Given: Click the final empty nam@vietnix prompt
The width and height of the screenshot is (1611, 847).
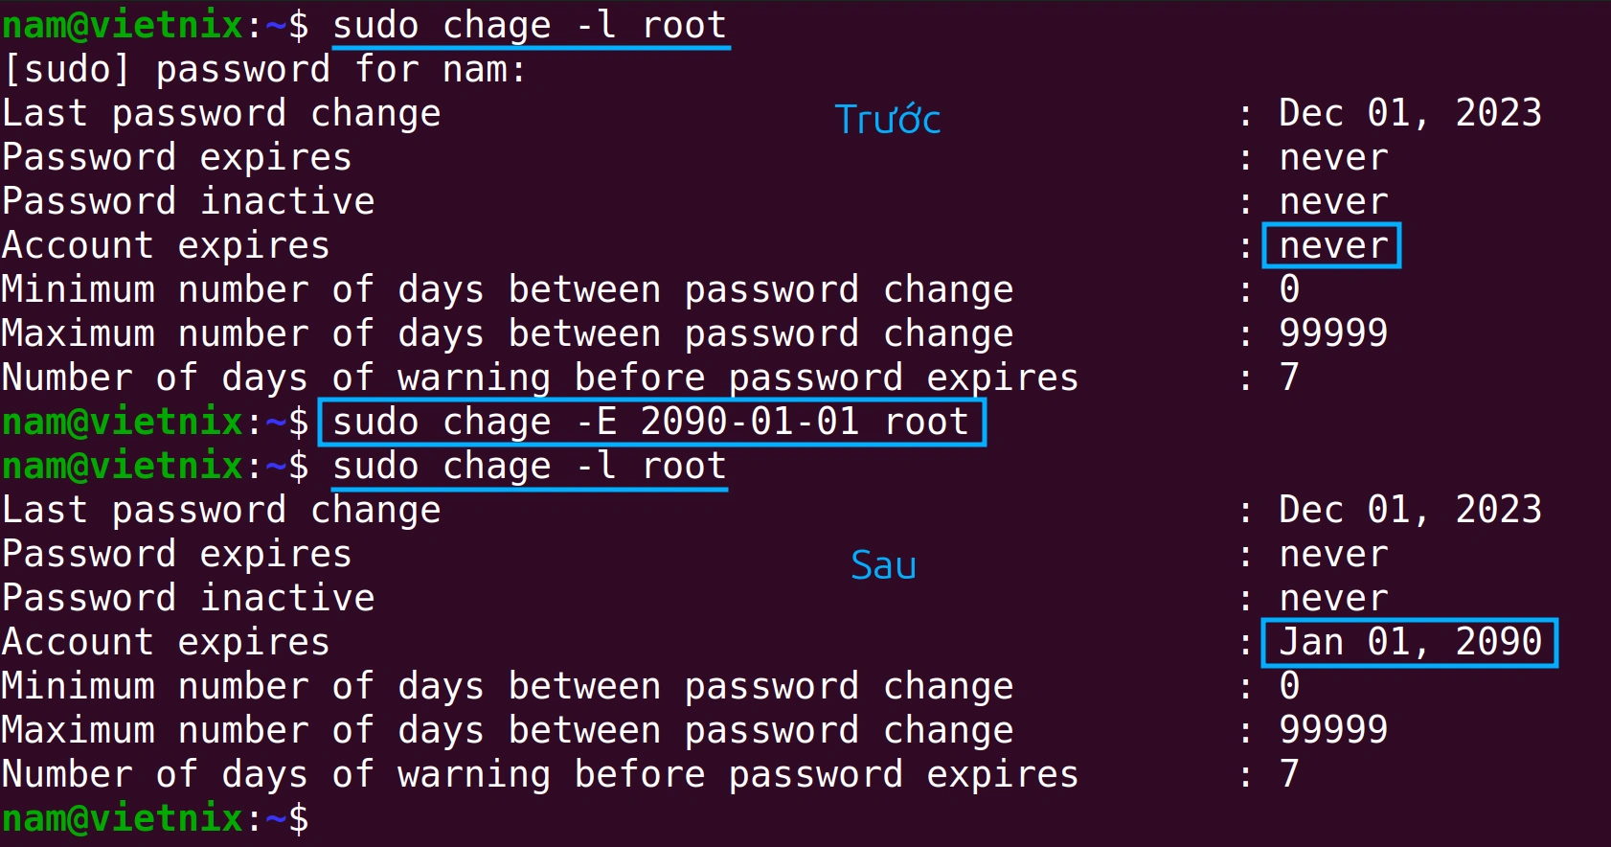Looking at the screenshot, I should tap(155, 818).
